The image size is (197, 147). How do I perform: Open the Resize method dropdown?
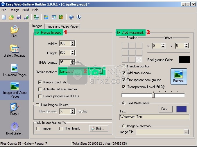pyautogui.click(x=101, y=71)
